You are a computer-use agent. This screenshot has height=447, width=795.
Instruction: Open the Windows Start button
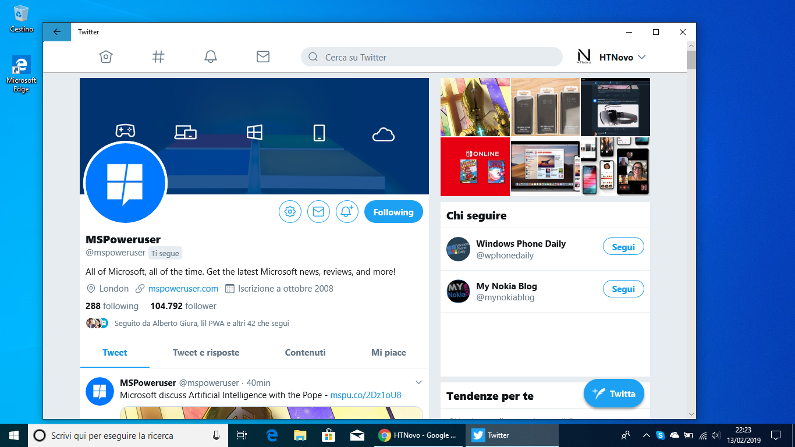[14, 435]
